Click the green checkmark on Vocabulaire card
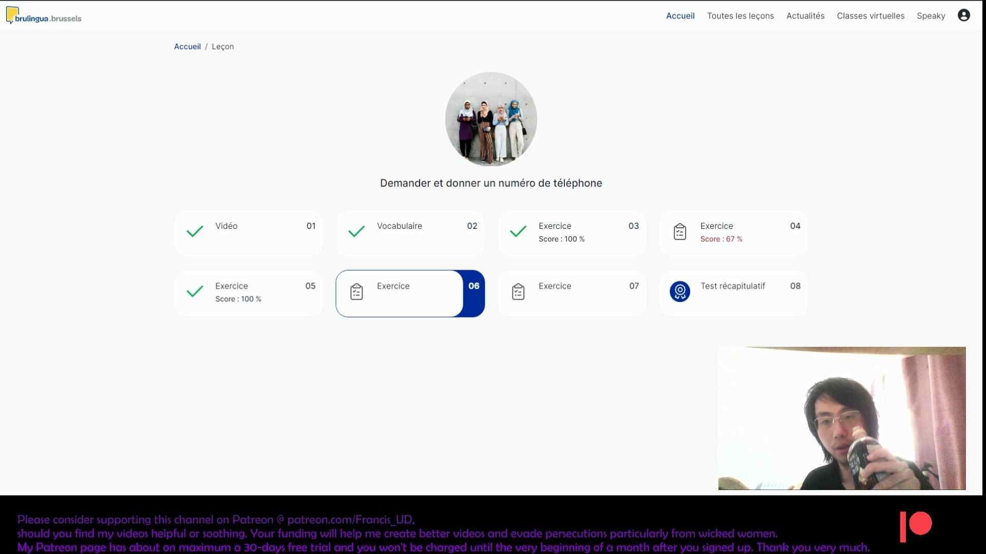This screenshot has width=986, height=554. coord(356,231)
